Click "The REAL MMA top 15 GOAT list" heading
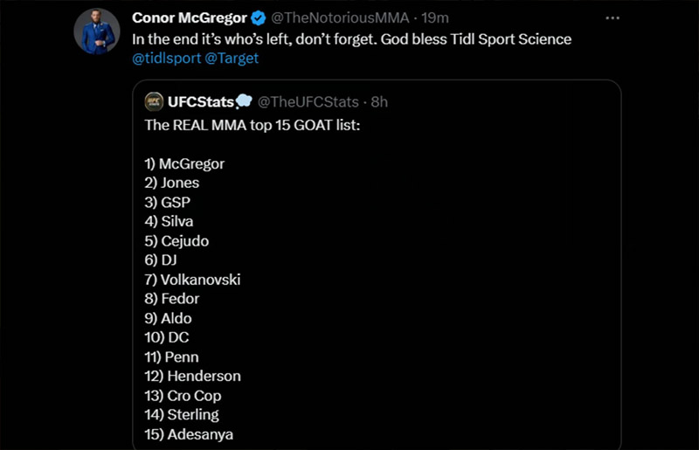 point(252,125)
